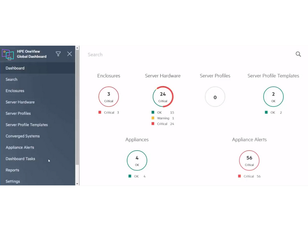
Task: Open Search from the sidebar menu
Action: tap(37, 80)
